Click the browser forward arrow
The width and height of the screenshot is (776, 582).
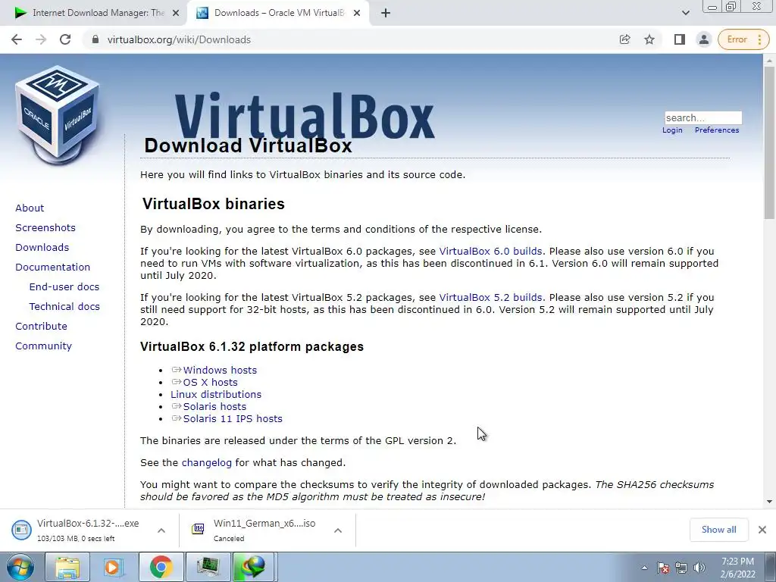pos(41,39)
